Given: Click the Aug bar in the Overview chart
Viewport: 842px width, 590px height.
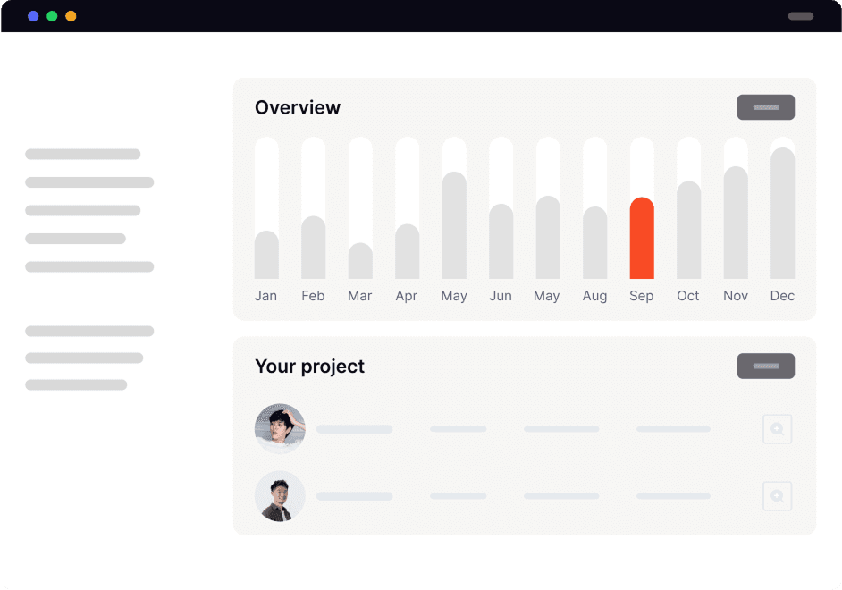Looking at the screenshot, I should 594,241.
